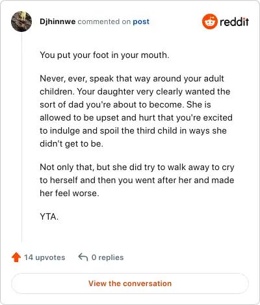The width and height of the screenshot is (260, 305).
Task: Click the "14 upvotes" count
Action: [45, 257]
